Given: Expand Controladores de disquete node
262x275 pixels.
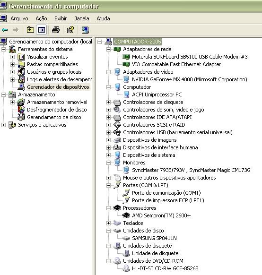Looking at the screenshot, I should 108,102.
